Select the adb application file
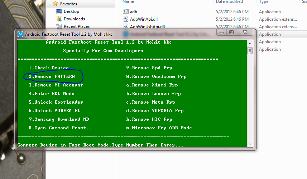The image size is (307, 179). click(x=134, y=12)
